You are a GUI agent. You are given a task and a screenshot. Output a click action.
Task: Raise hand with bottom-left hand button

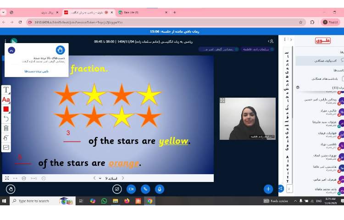[x=11, y=189]
